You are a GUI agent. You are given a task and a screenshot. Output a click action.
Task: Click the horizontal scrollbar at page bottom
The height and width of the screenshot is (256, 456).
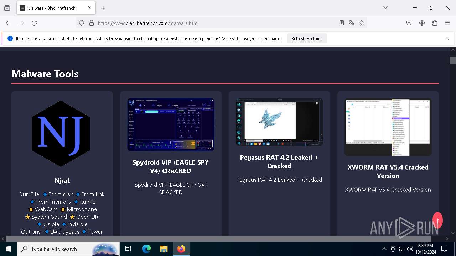coord(218,239)
